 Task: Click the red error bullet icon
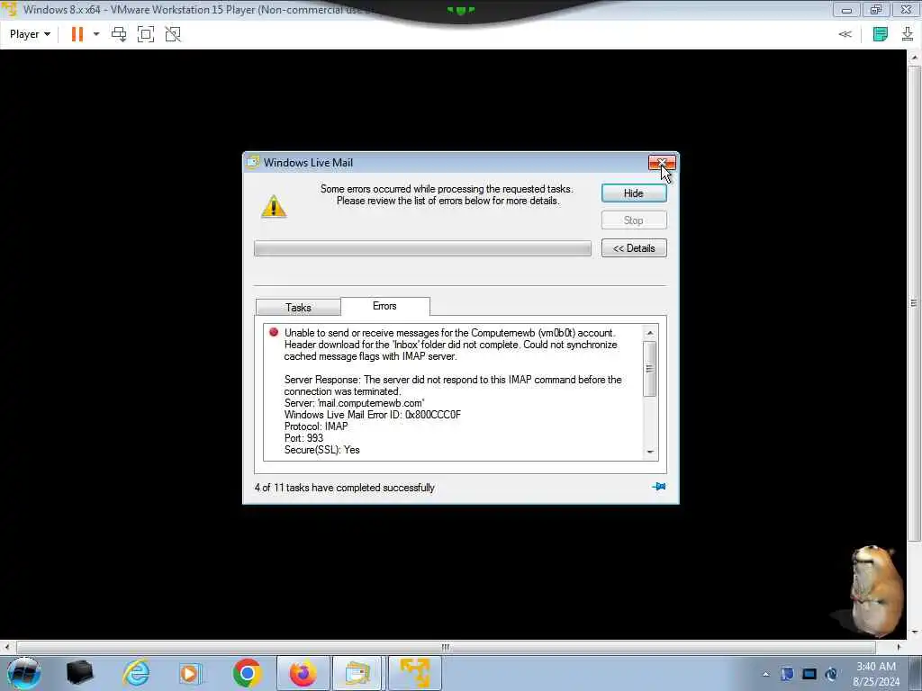274,332
